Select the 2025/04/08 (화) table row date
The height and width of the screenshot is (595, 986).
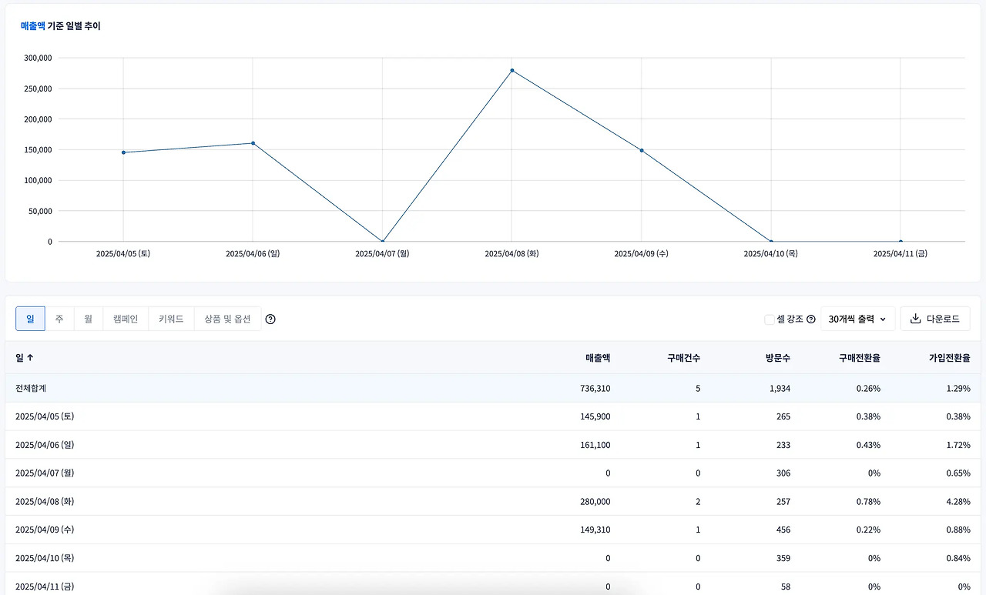45,501
